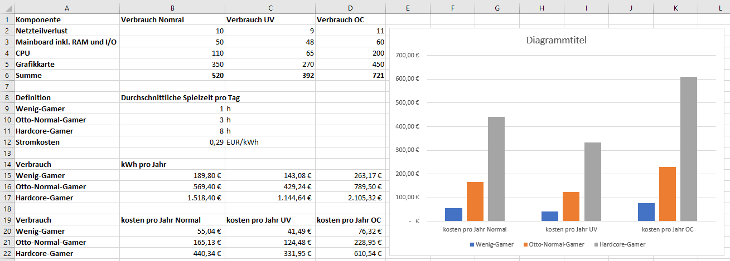This screenshot has height=261, width=730.
Task: Click the gray Hardcore-Gamer bar for OC
Action: 689,149
